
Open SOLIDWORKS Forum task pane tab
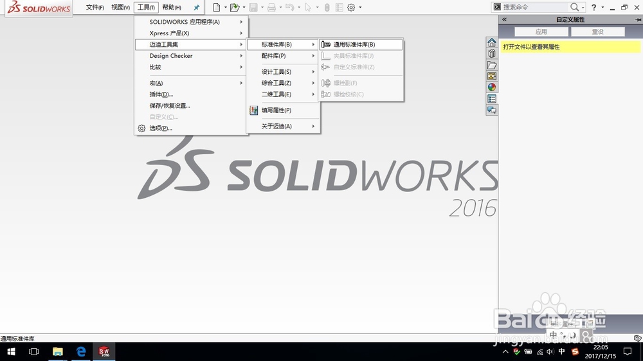click(x=492, y=110)
